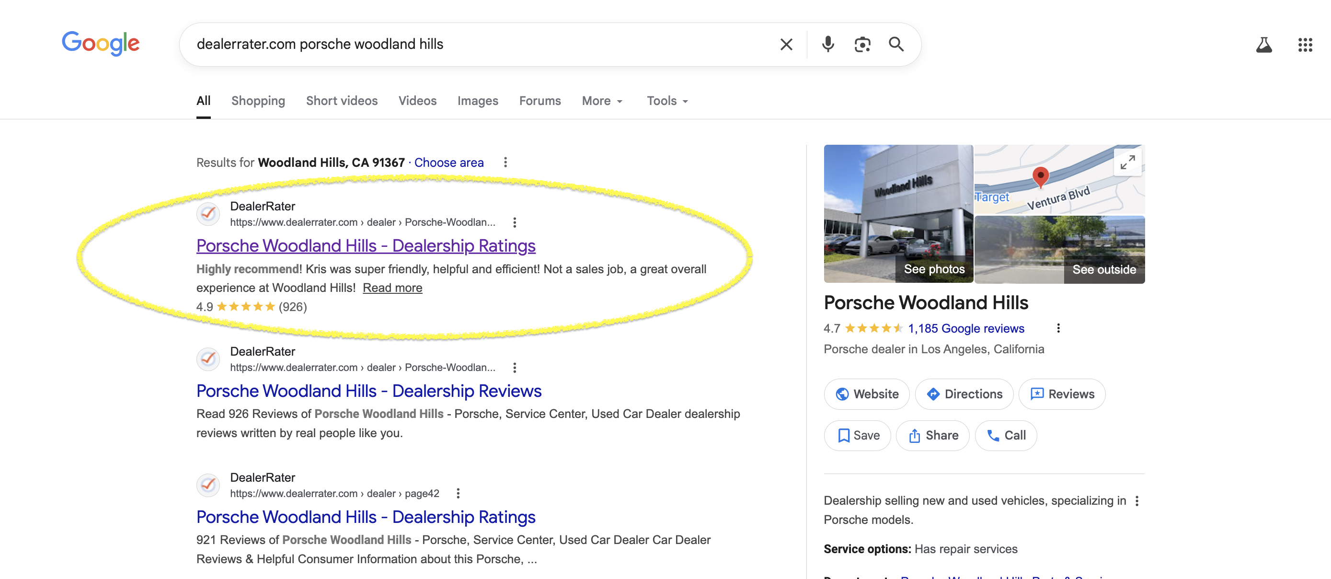Screen dimensions: 1331x579
Task: Open the See photos thumbnail
Action: coord(934,269)
